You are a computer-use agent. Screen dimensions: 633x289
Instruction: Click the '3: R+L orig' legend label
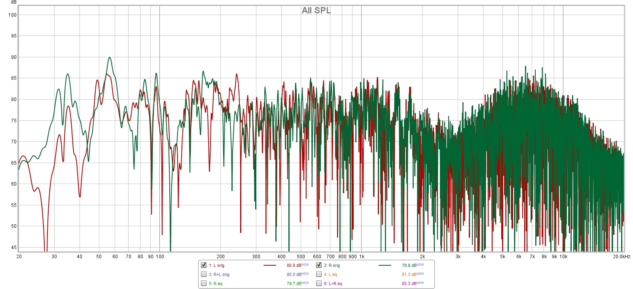click(219, 274)
